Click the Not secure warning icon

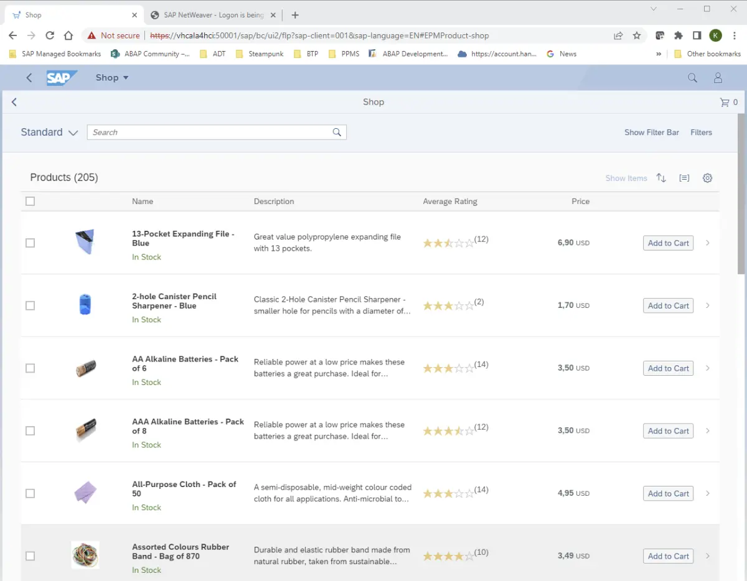pos(92,35)
